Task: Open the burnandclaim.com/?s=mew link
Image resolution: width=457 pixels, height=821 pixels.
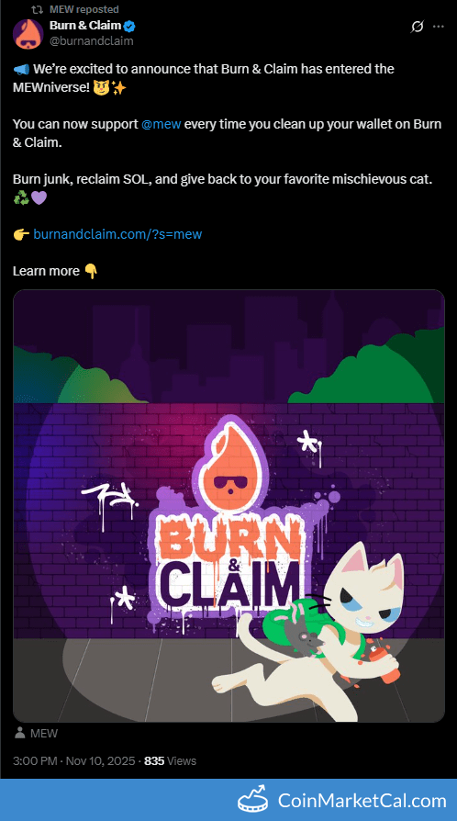Action: (x=117, y=234)
